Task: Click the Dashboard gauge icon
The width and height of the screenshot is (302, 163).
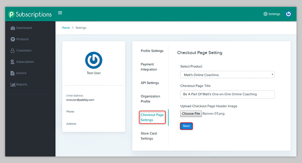Action: coord(13,28)
